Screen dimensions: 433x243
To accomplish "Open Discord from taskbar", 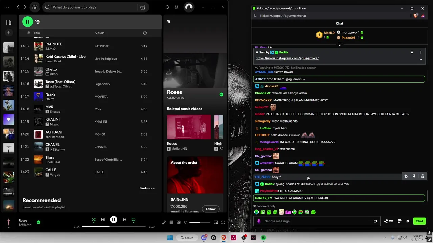I will pos(204,238).
